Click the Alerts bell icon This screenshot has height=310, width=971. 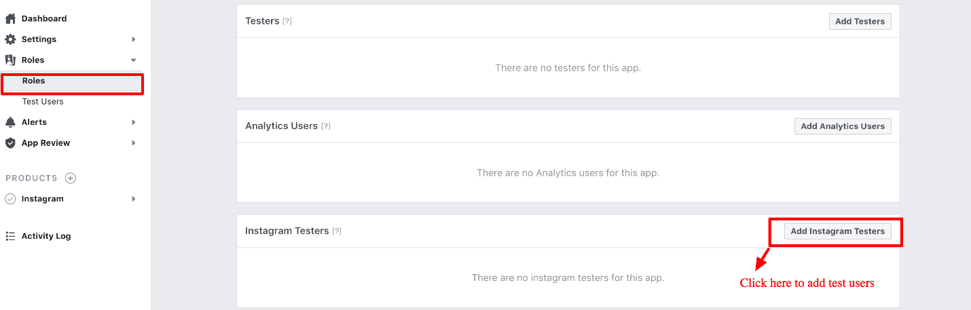[x=10, y=122]
